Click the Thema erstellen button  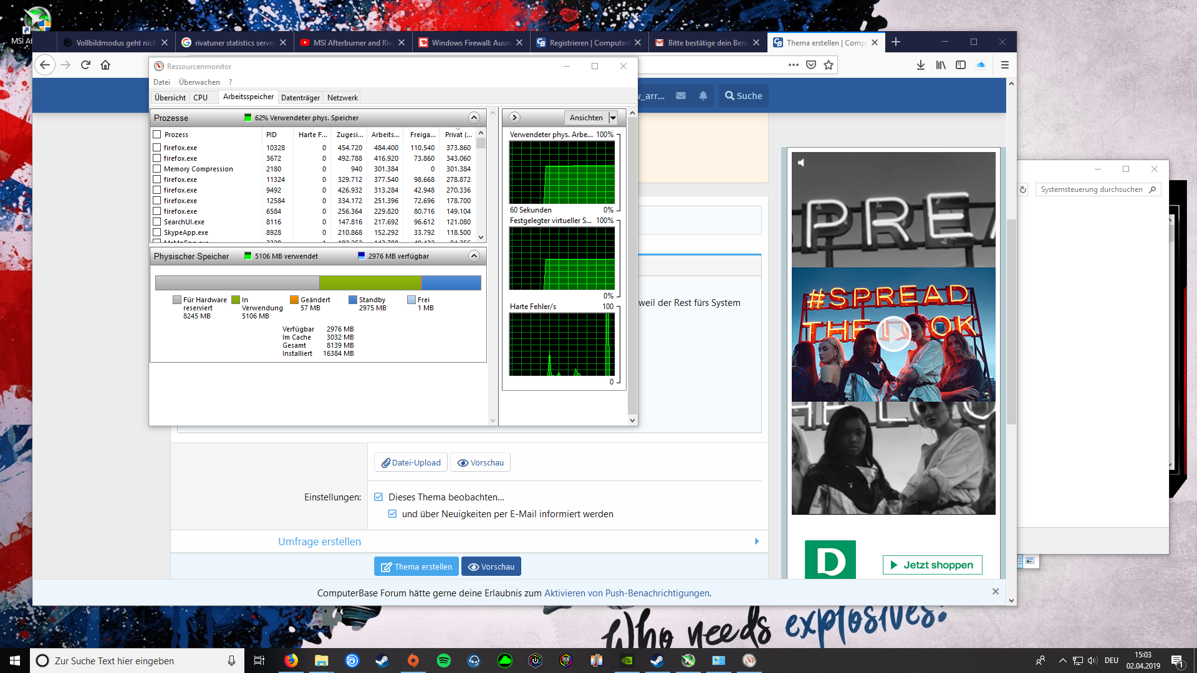pos(416,566)
